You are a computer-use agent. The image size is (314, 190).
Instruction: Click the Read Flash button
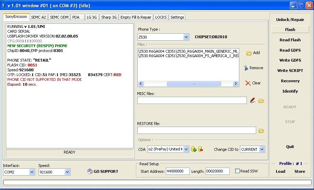pyautogui.click(x=290, y=40)
